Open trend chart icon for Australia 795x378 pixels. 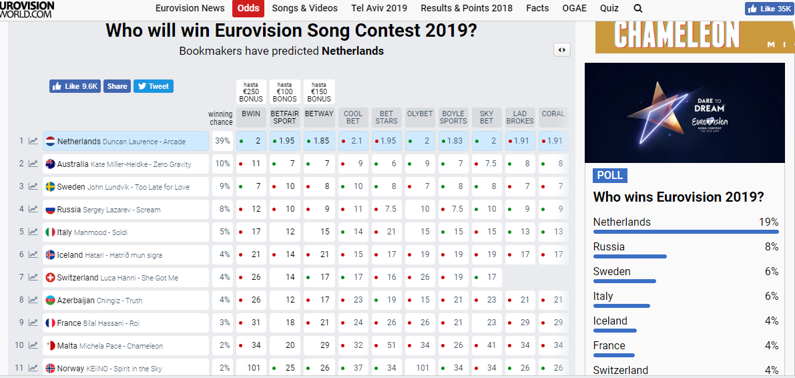33,164
